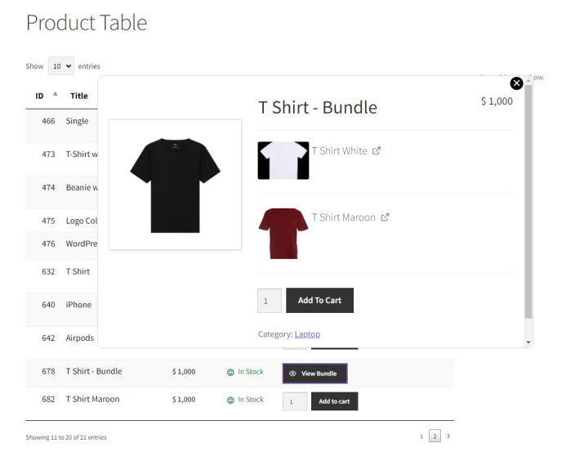Click In Stock smiley icon for T Shirt Maroon
575x452 pixels.
(230, 400)
